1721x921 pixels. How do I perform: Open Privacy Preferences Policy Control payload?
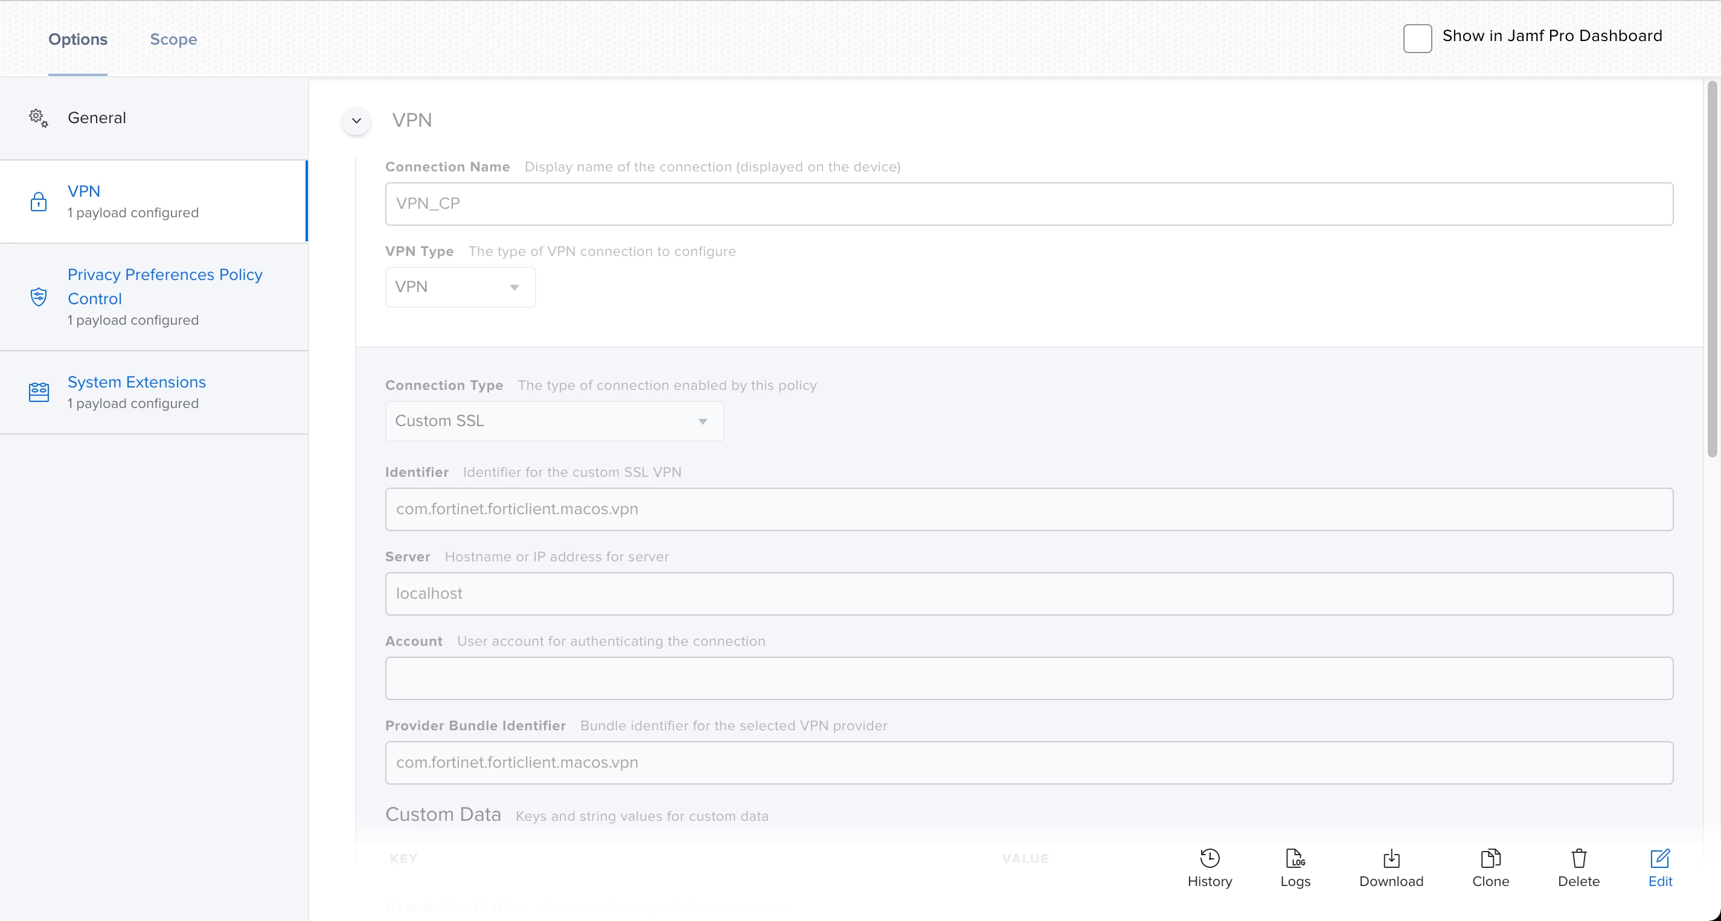153,297
